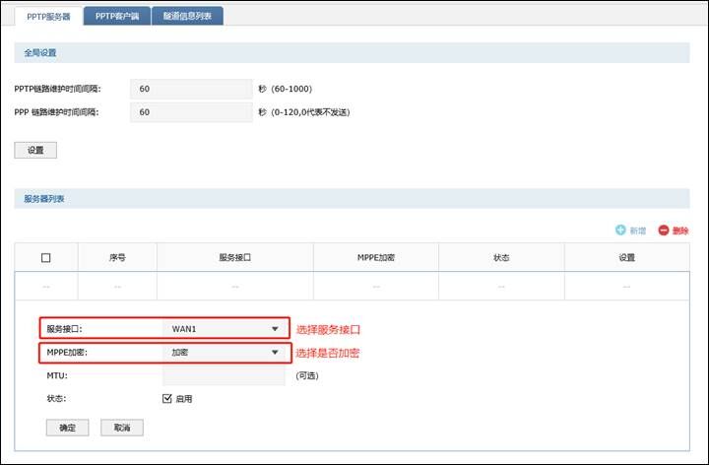Screen dimensions: 709x465
Task: Click the 设置 button under global settings
Action: [x=35, y=150]
